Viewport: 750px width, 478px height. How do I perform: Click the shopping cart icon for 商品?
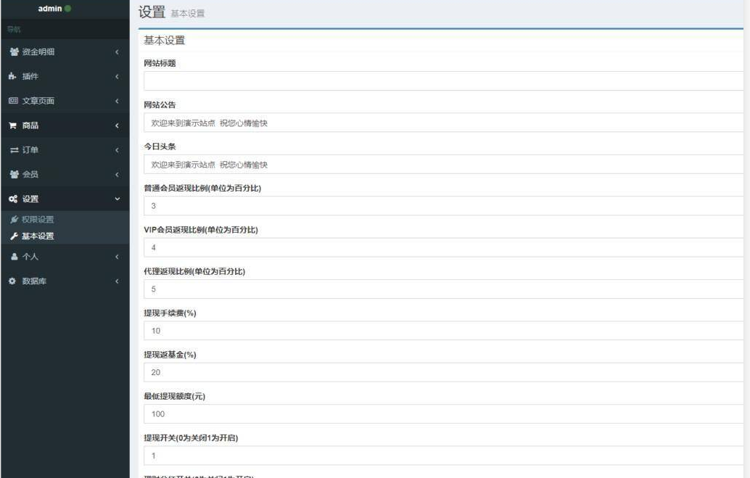tap(12, 125)
